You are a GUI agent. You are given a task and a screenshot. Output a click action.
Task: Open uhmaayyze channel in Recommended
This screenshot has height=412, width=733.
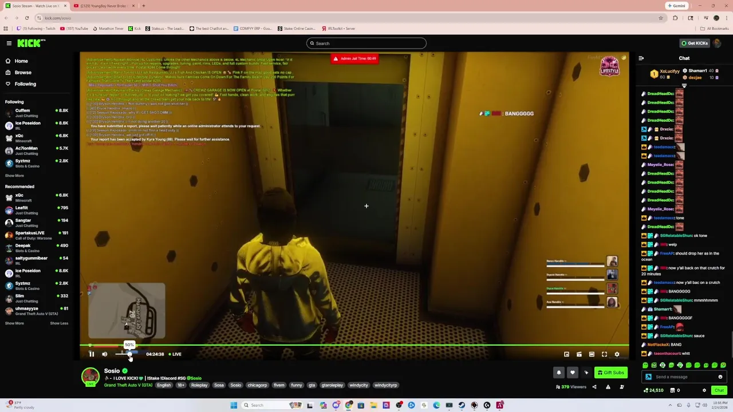pos(37,311)
